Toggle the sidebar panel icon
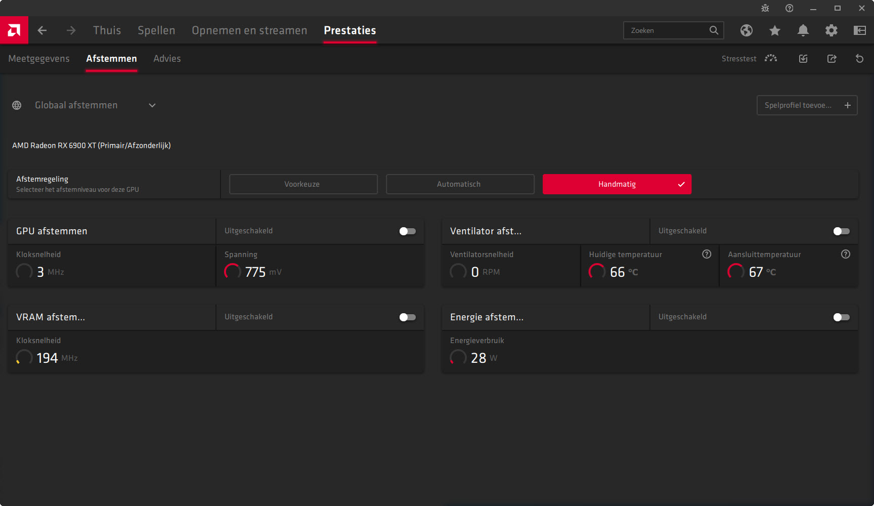This screenshot has height=506, width=874. [860, 30]
